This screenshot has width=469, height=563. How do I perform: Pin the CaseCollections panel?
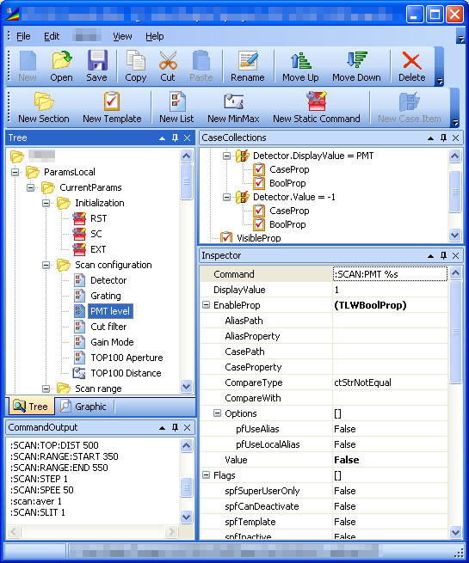(x=443, y=138)
